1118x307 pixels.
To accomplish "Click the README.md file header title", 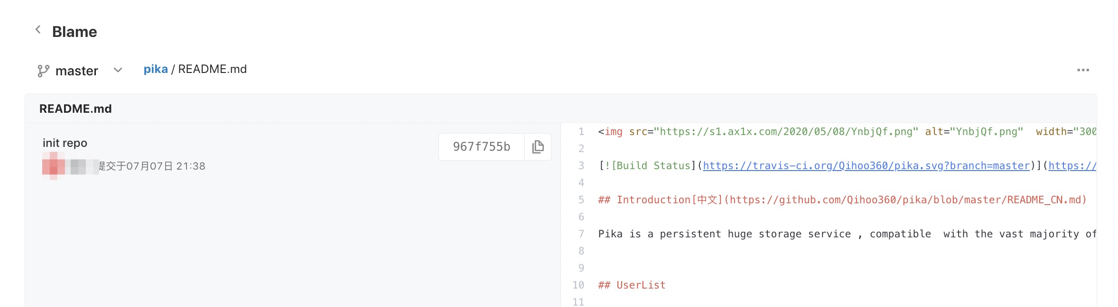I will tap(75, 109).
